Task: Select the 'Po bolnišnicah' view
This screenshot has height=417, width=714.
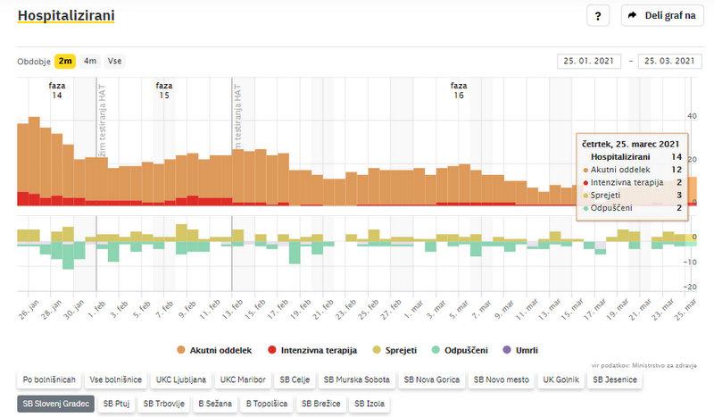Action: (50, 379)
